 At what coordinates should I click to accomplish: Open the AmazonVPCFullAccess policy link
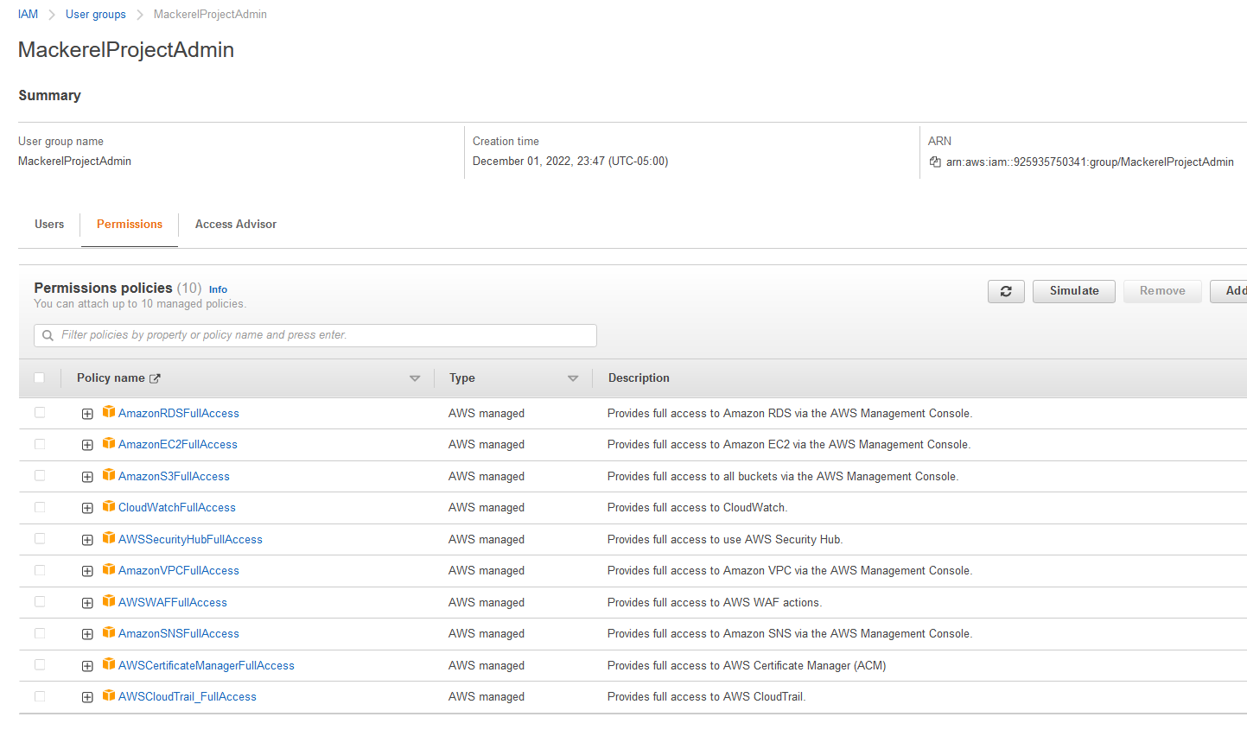[179, 570]
